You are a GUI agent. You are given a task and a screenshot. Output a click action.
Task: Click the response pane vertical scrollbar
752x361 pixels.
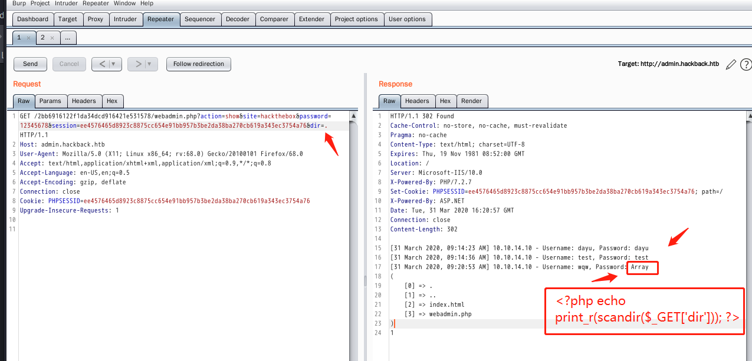[x=749, y=236]
